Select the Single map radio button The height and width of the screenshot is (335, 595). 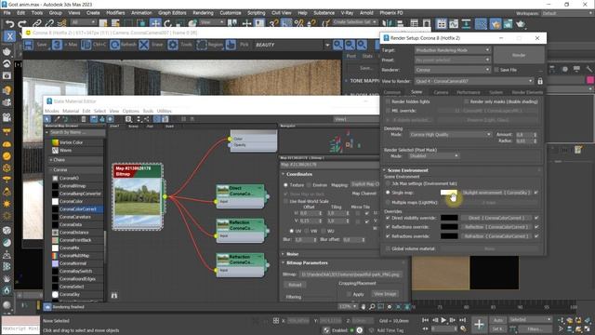tap(388, 193)
